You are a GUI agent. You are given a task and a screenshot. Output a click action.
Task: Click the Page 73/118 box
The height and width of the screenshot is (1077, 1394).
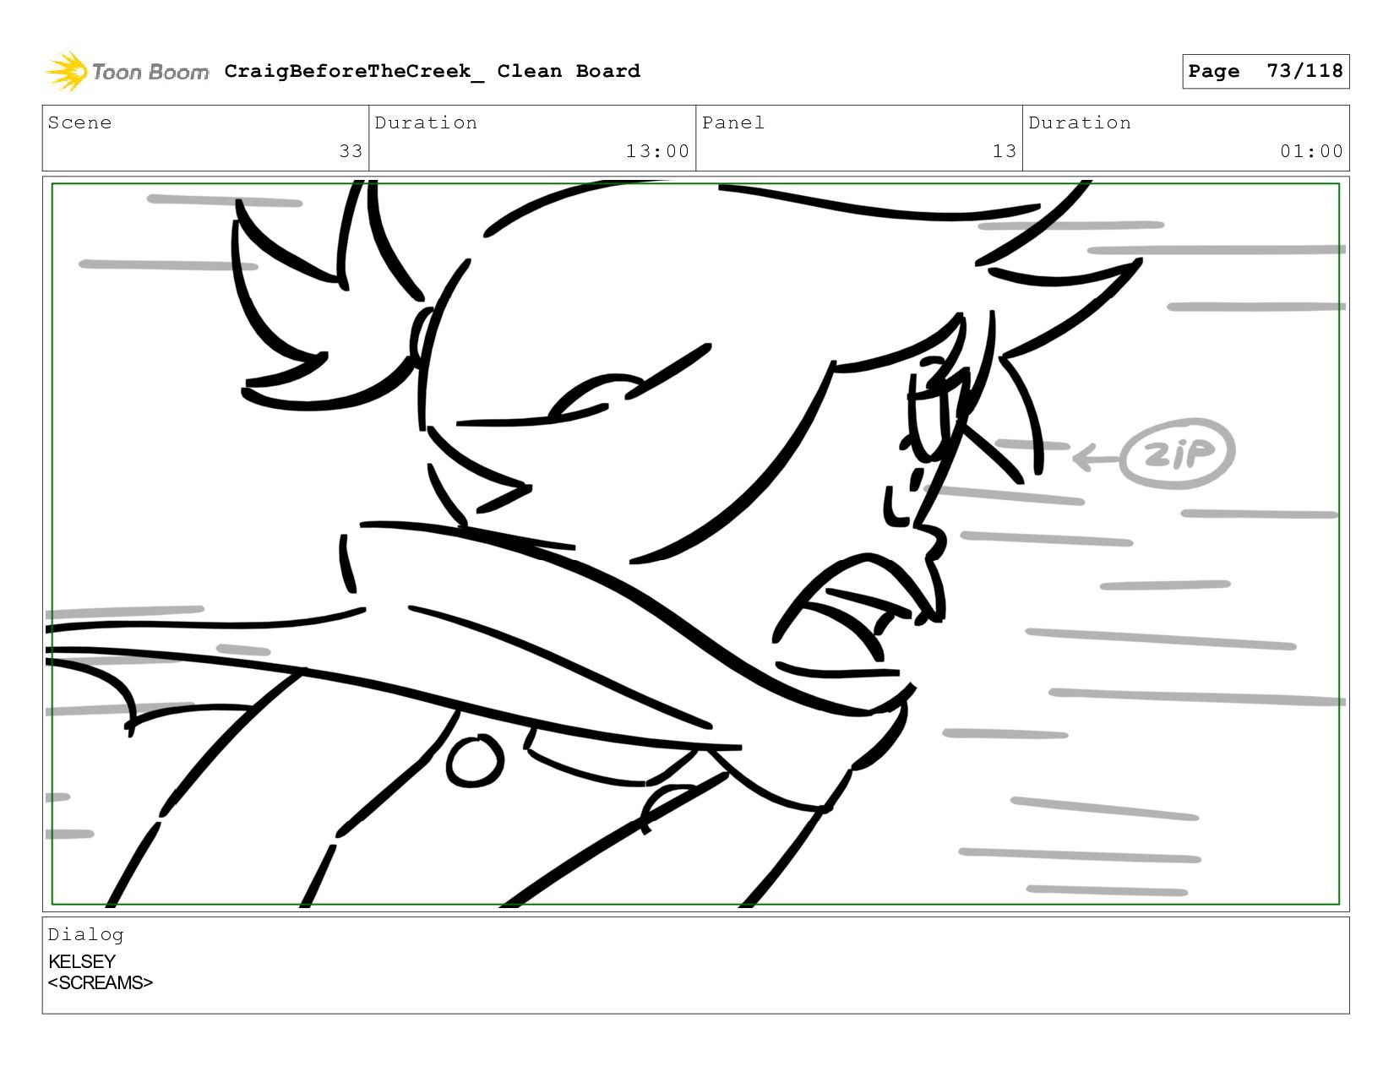point(1265,71)
